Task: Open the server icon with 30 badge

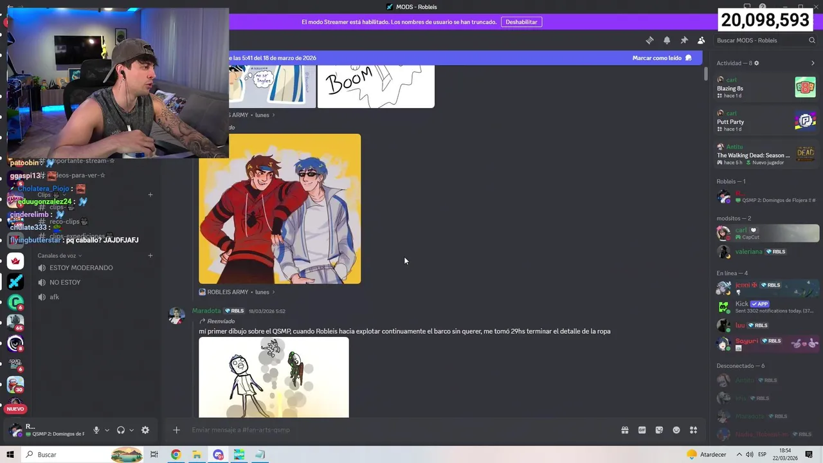Action: click(15, 385)
